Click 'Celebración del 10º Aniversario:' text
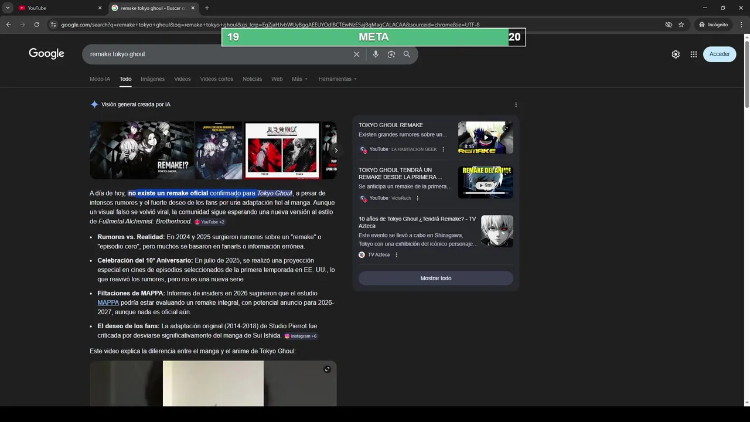Image resolution: width=750 pixels, height=422 pixels. point(145,260)
